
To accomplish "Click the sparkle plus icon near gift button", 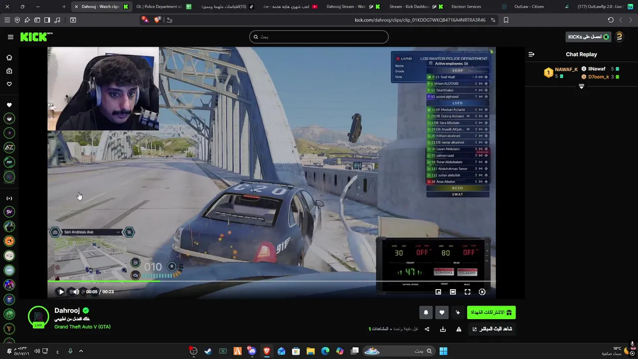I will tap(458, 313).
